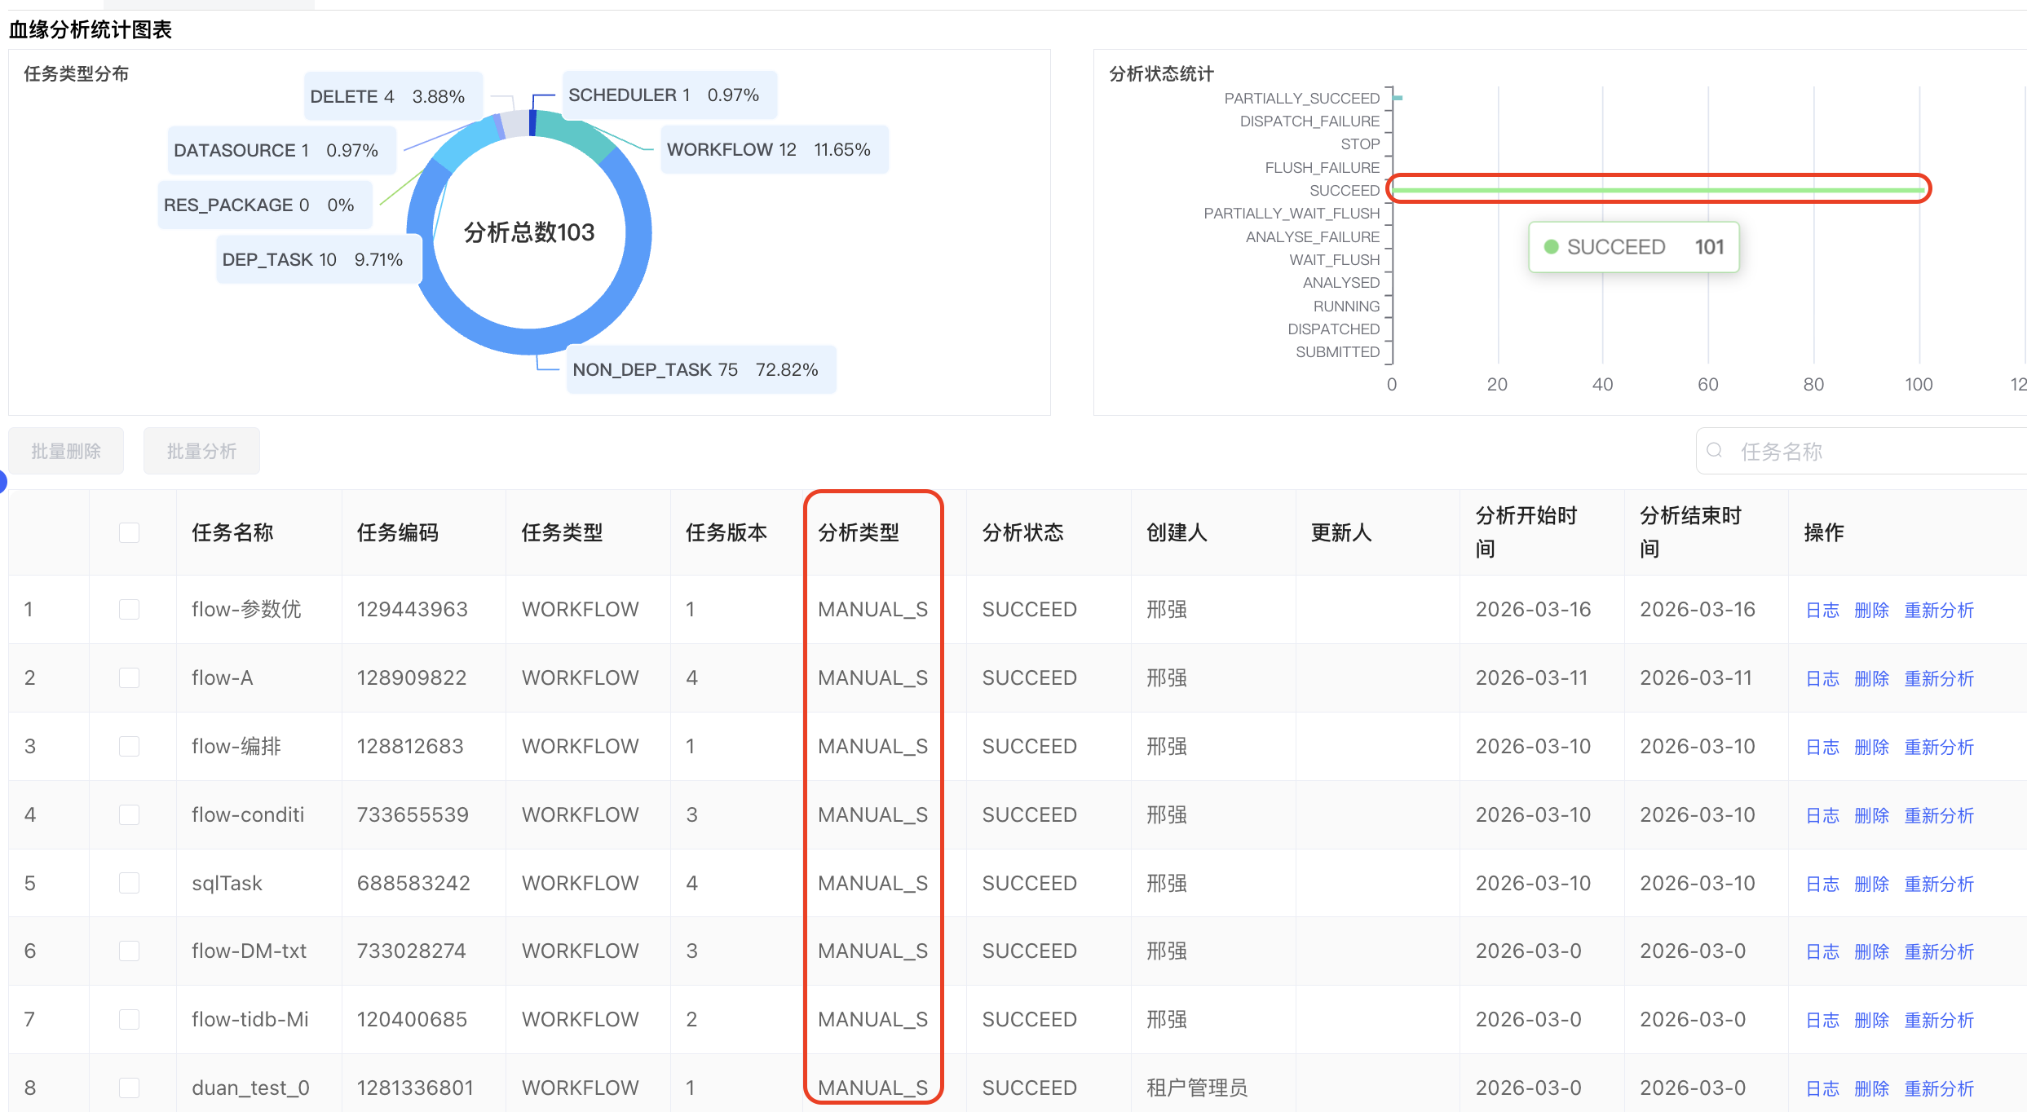Click 日志 for the flow-tidb-Mi row
The height and width of the screenshot is (1112, 2027).
pos(1822,1019)
